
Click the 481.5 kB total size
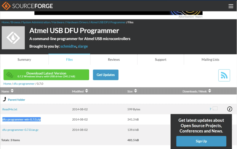coord(133,140)
